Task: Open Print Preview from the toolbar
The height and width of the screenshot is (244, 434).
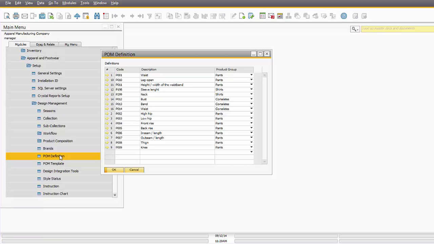Action: tap(7, 16)
